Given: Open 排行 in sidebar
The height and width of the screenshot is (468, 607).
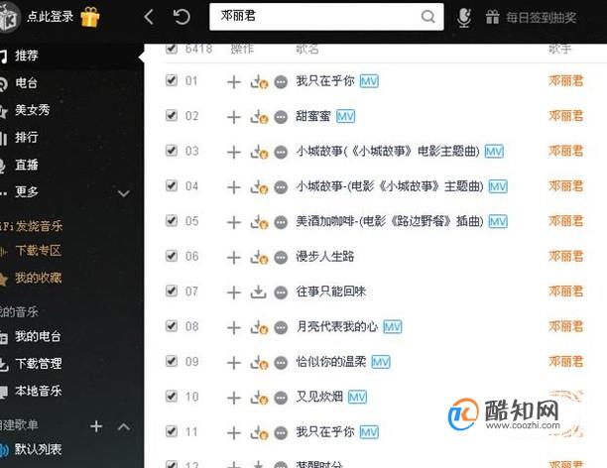Looking at the screenshot, I should (x=27, y=137).
